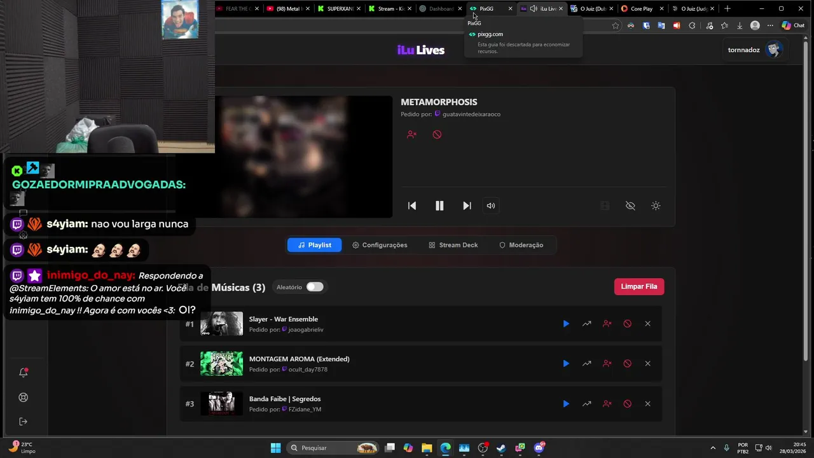Click logout icon in left sidebar

click(24, 422)
